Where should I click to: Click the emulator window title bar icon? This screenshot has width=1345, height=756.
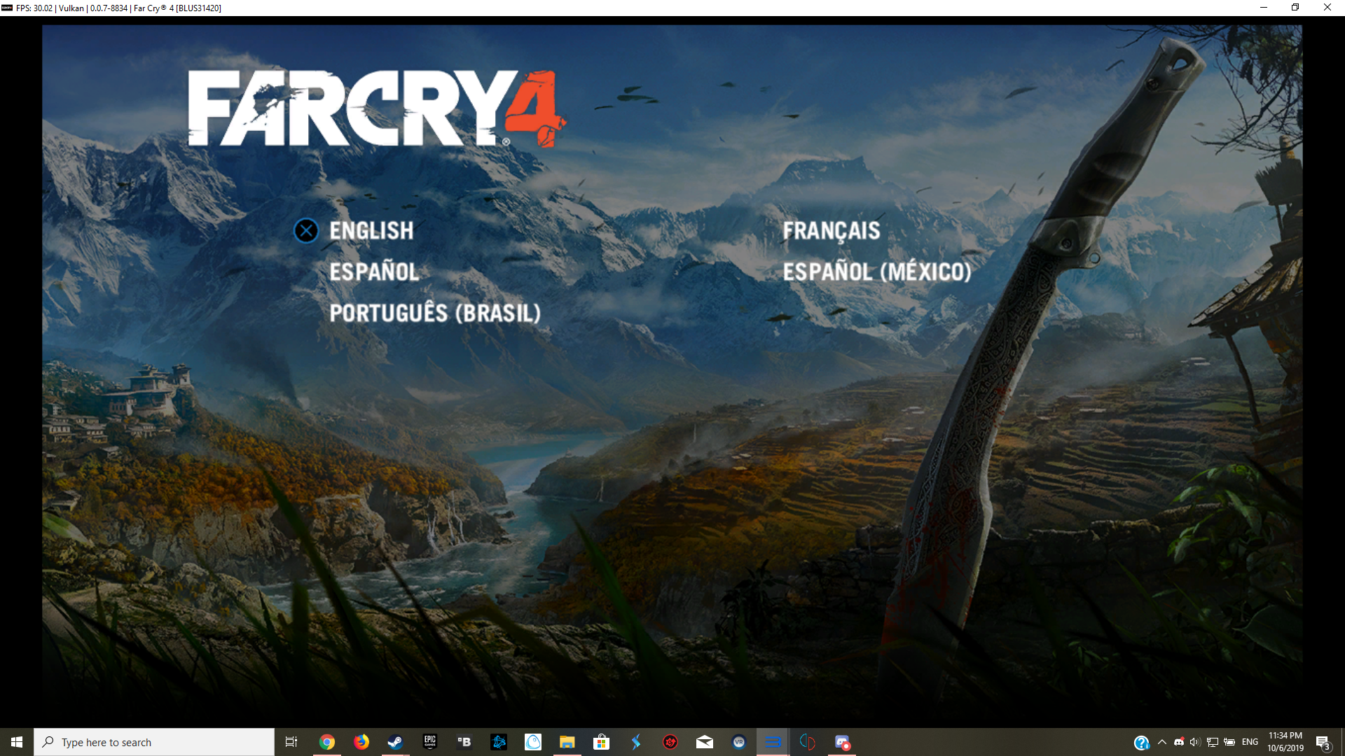coord(7,8)
